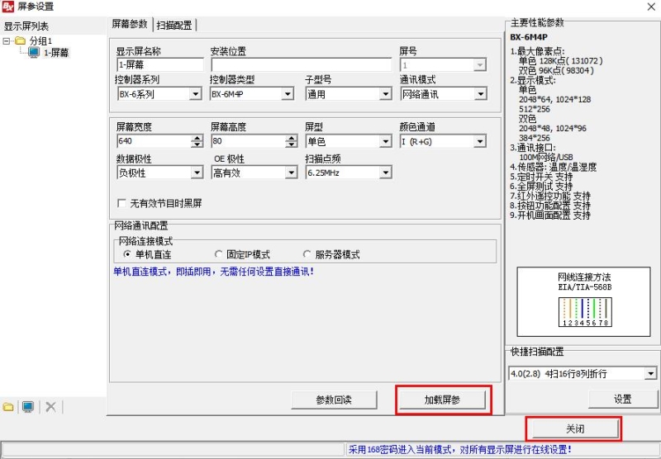Screen dimensions: 661x459
Task: Open 控制器类型 dropdown BX-6M4P
Action: click(288, 94)
